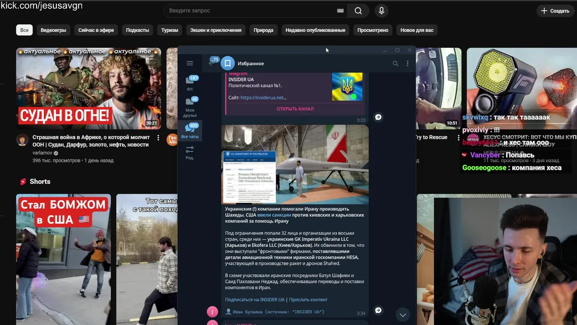Open the ввели санкции hyperlink
The width and height of the screenshot is (577, 325).
coord(274,215)
